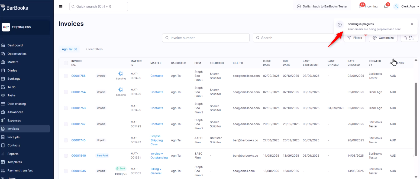Open the notifications bell icon
Screen dimensions: 420x179
386,6
